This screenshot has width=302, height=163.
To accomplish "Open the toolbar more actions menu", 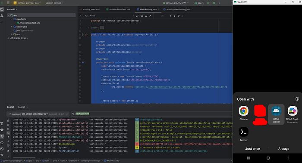I will (219, 3).
